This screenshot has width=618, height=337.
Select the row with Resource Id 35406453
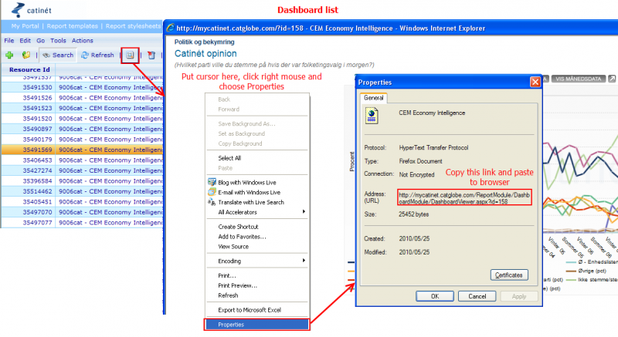82,160
